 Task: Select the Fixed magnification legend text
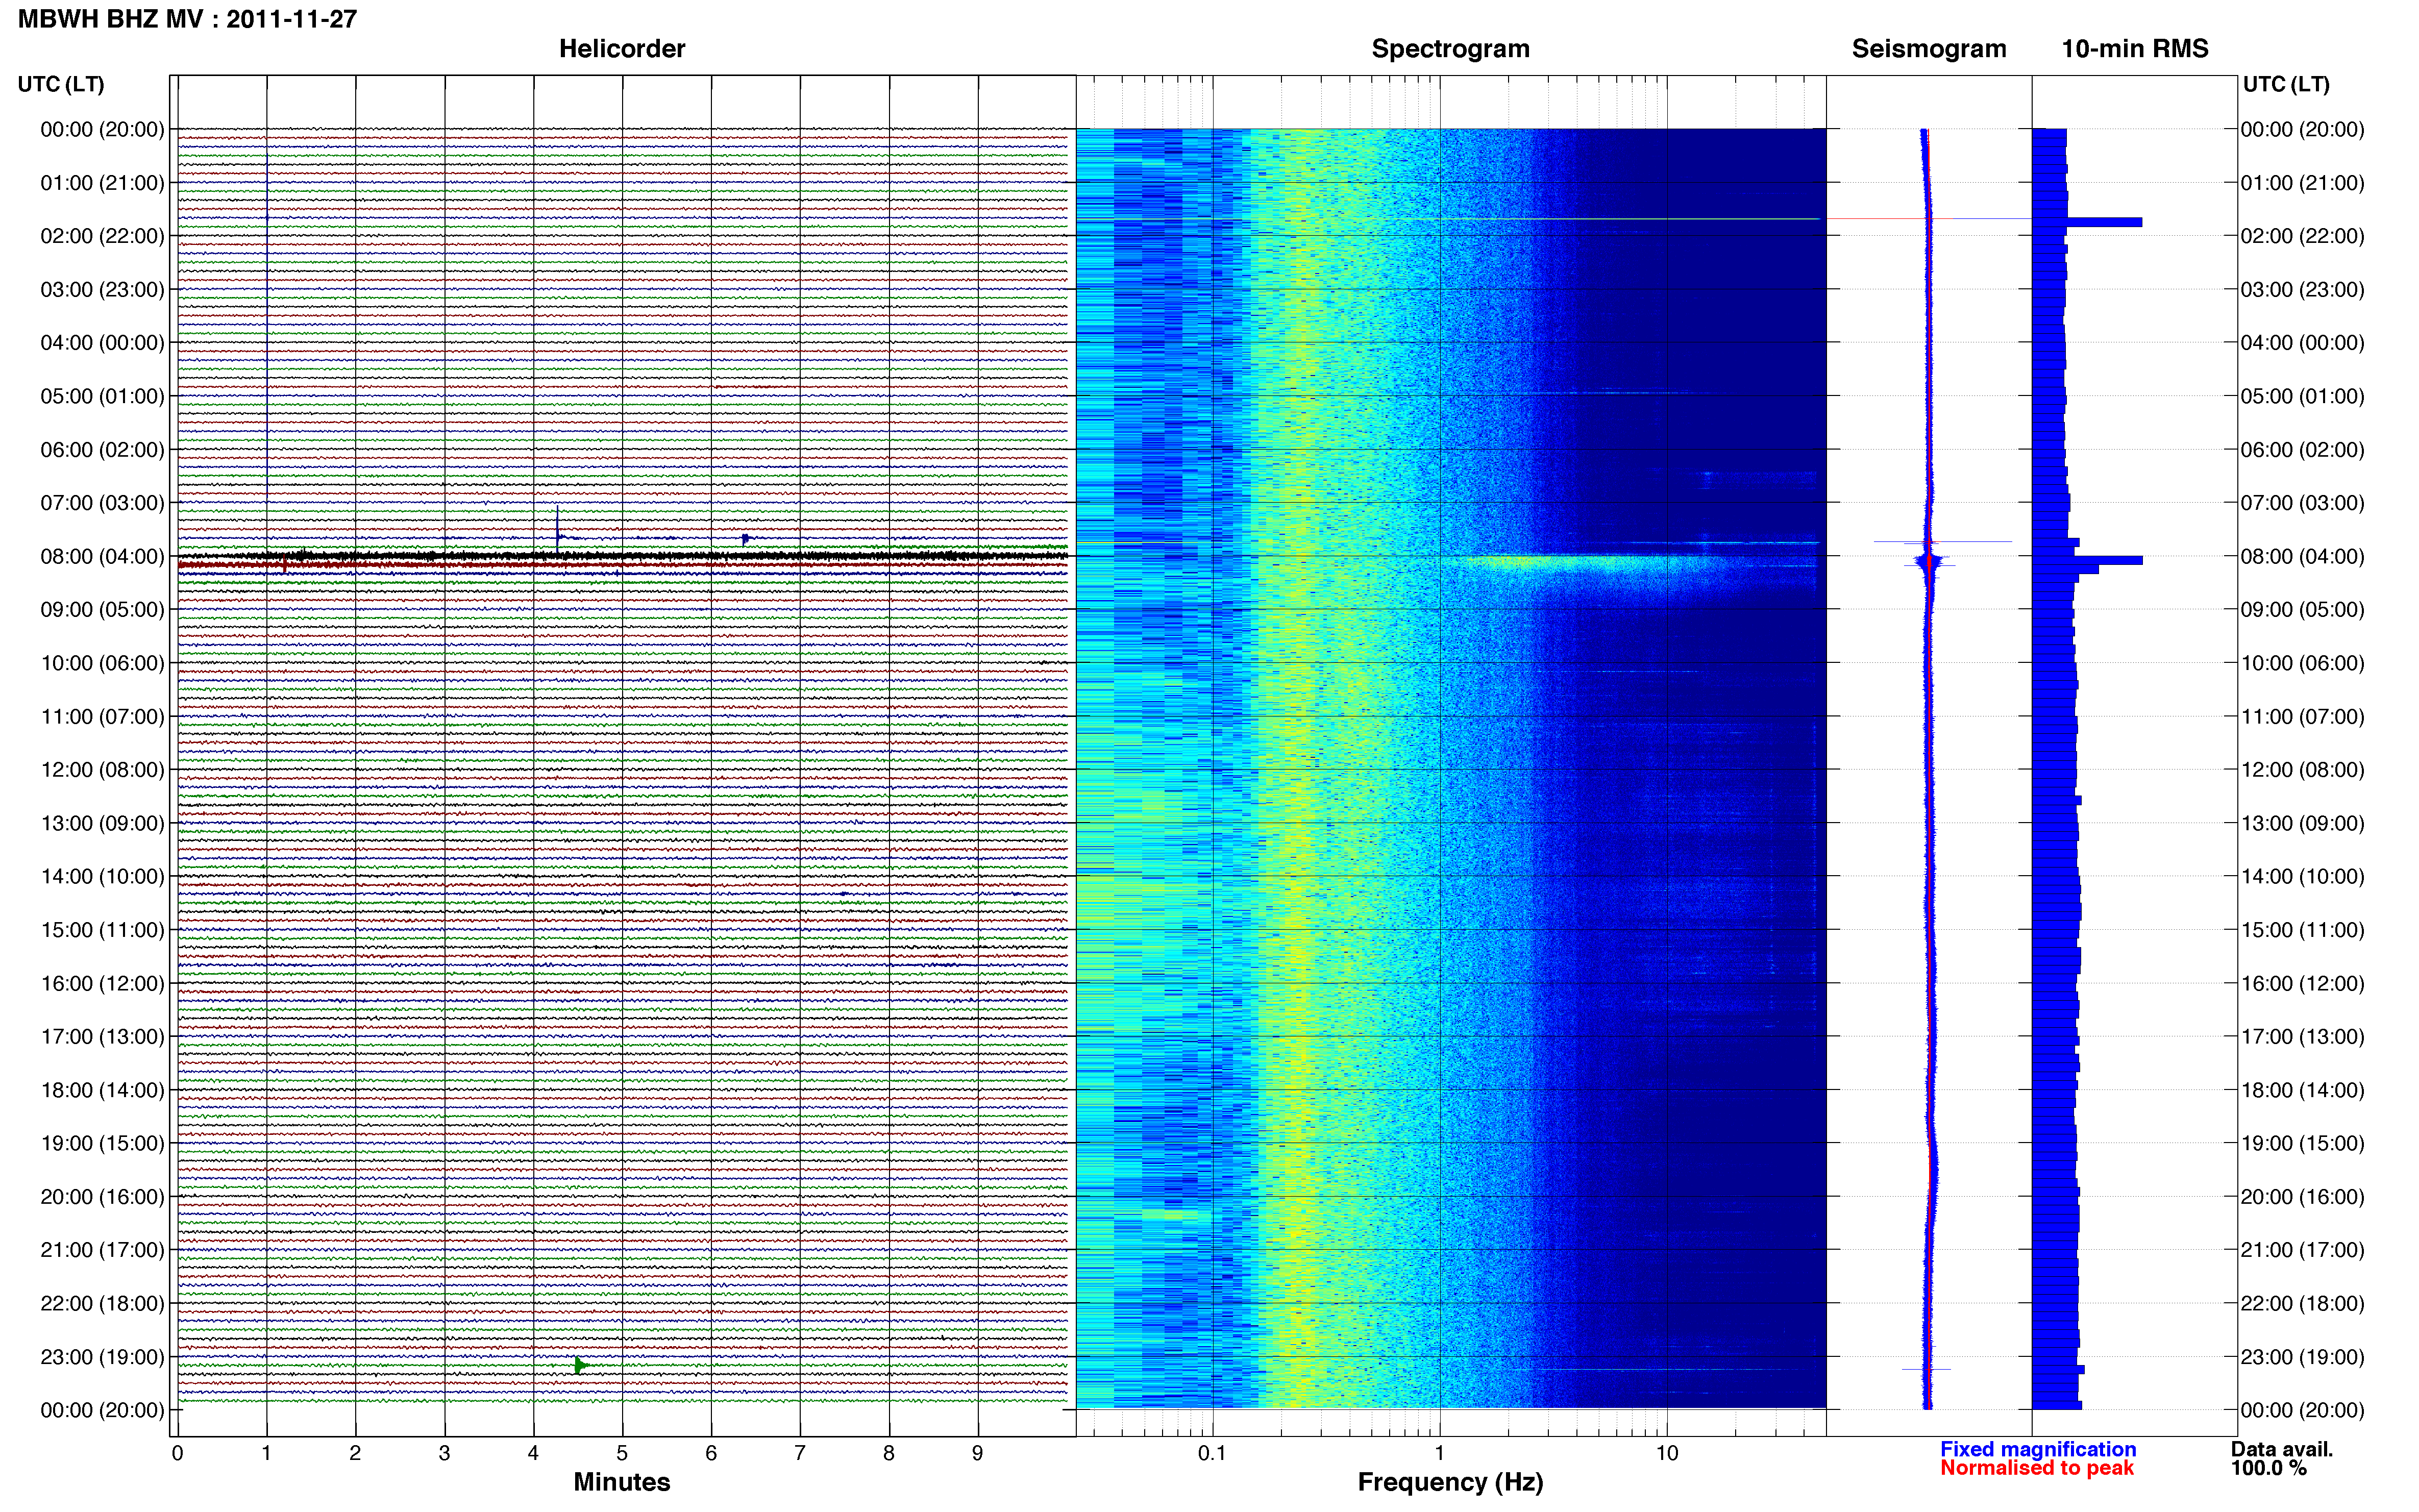point(2038,1449)
